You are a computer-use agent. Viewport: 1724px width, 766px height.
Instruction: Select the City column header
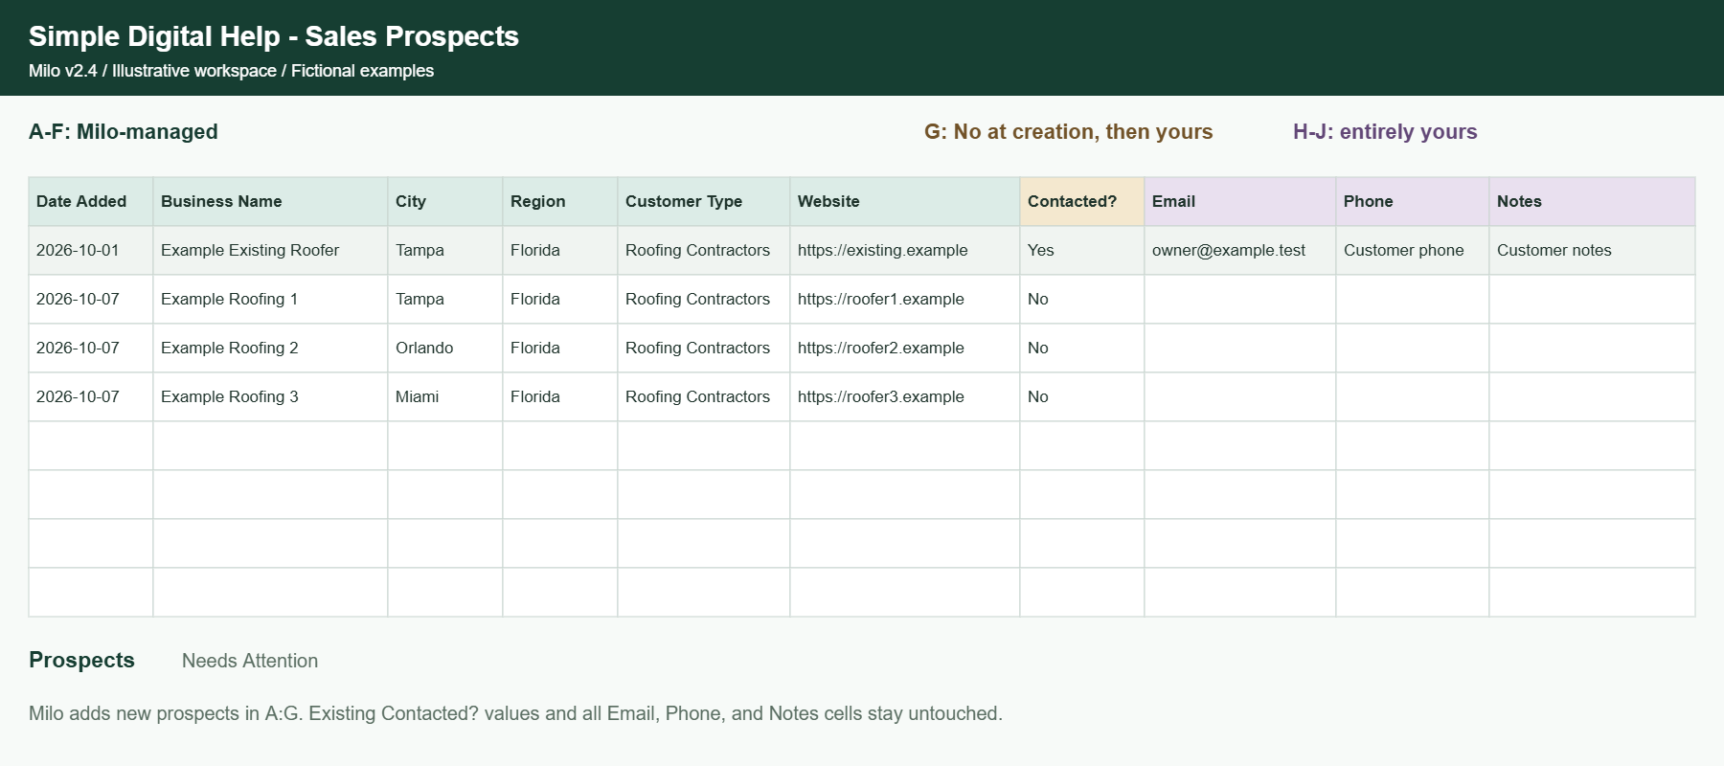point(445,201)
